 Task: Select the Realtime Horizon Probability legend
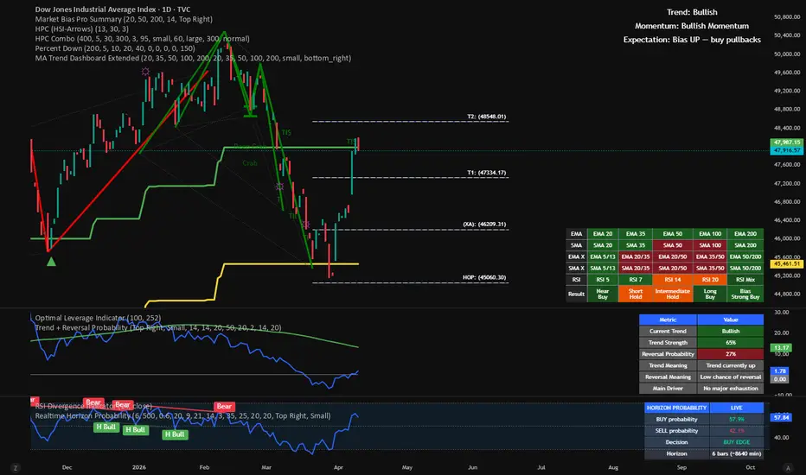(x=182, y=416)
